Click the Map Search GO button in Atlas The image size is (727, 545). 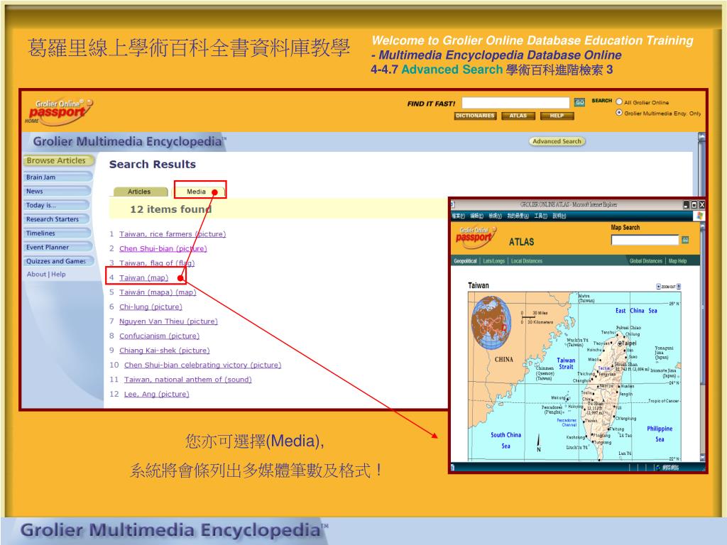click(685, 240)
